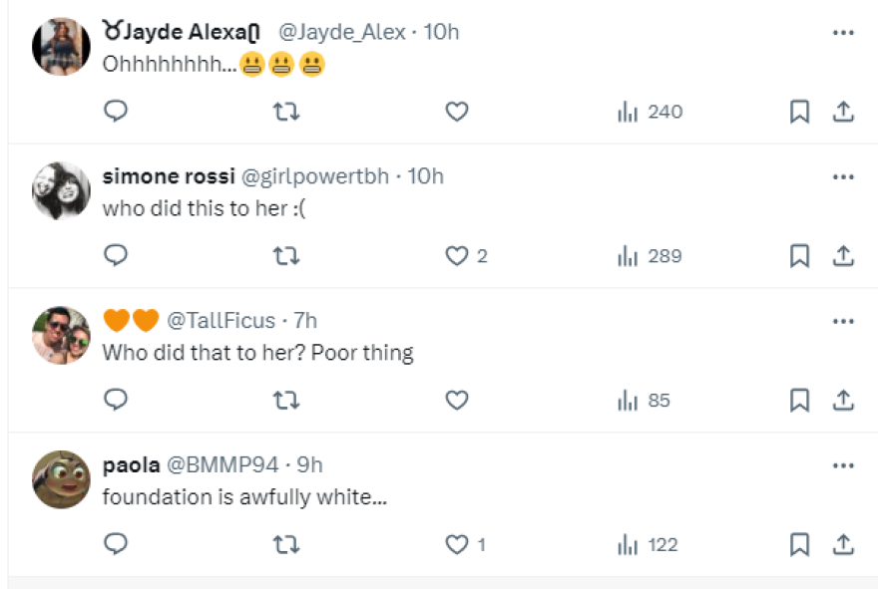Open more options on Jayde Alexa's tweet

coord(843,32)
